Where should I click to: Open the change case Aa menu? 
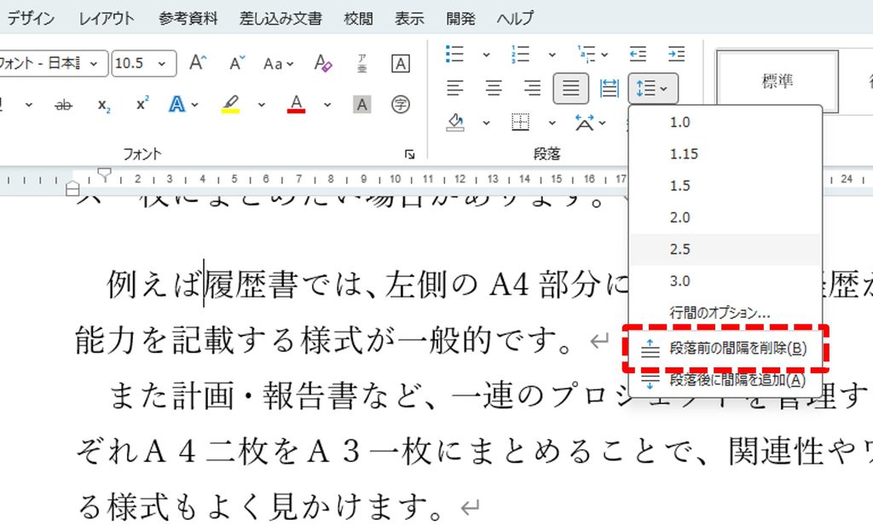279,63
